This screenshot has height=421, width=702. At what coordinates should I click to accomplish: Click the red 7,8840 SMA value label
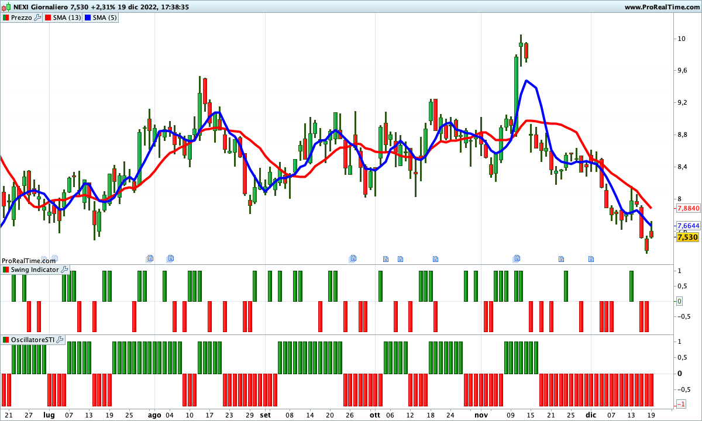pyautogui.click(x=688, y=208)
